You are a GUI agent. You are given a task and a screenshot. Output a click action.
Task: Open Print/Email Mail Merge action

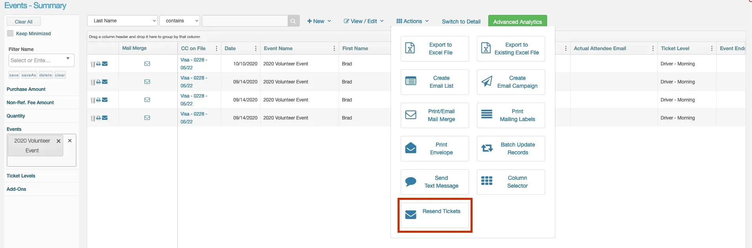(435, 115)
